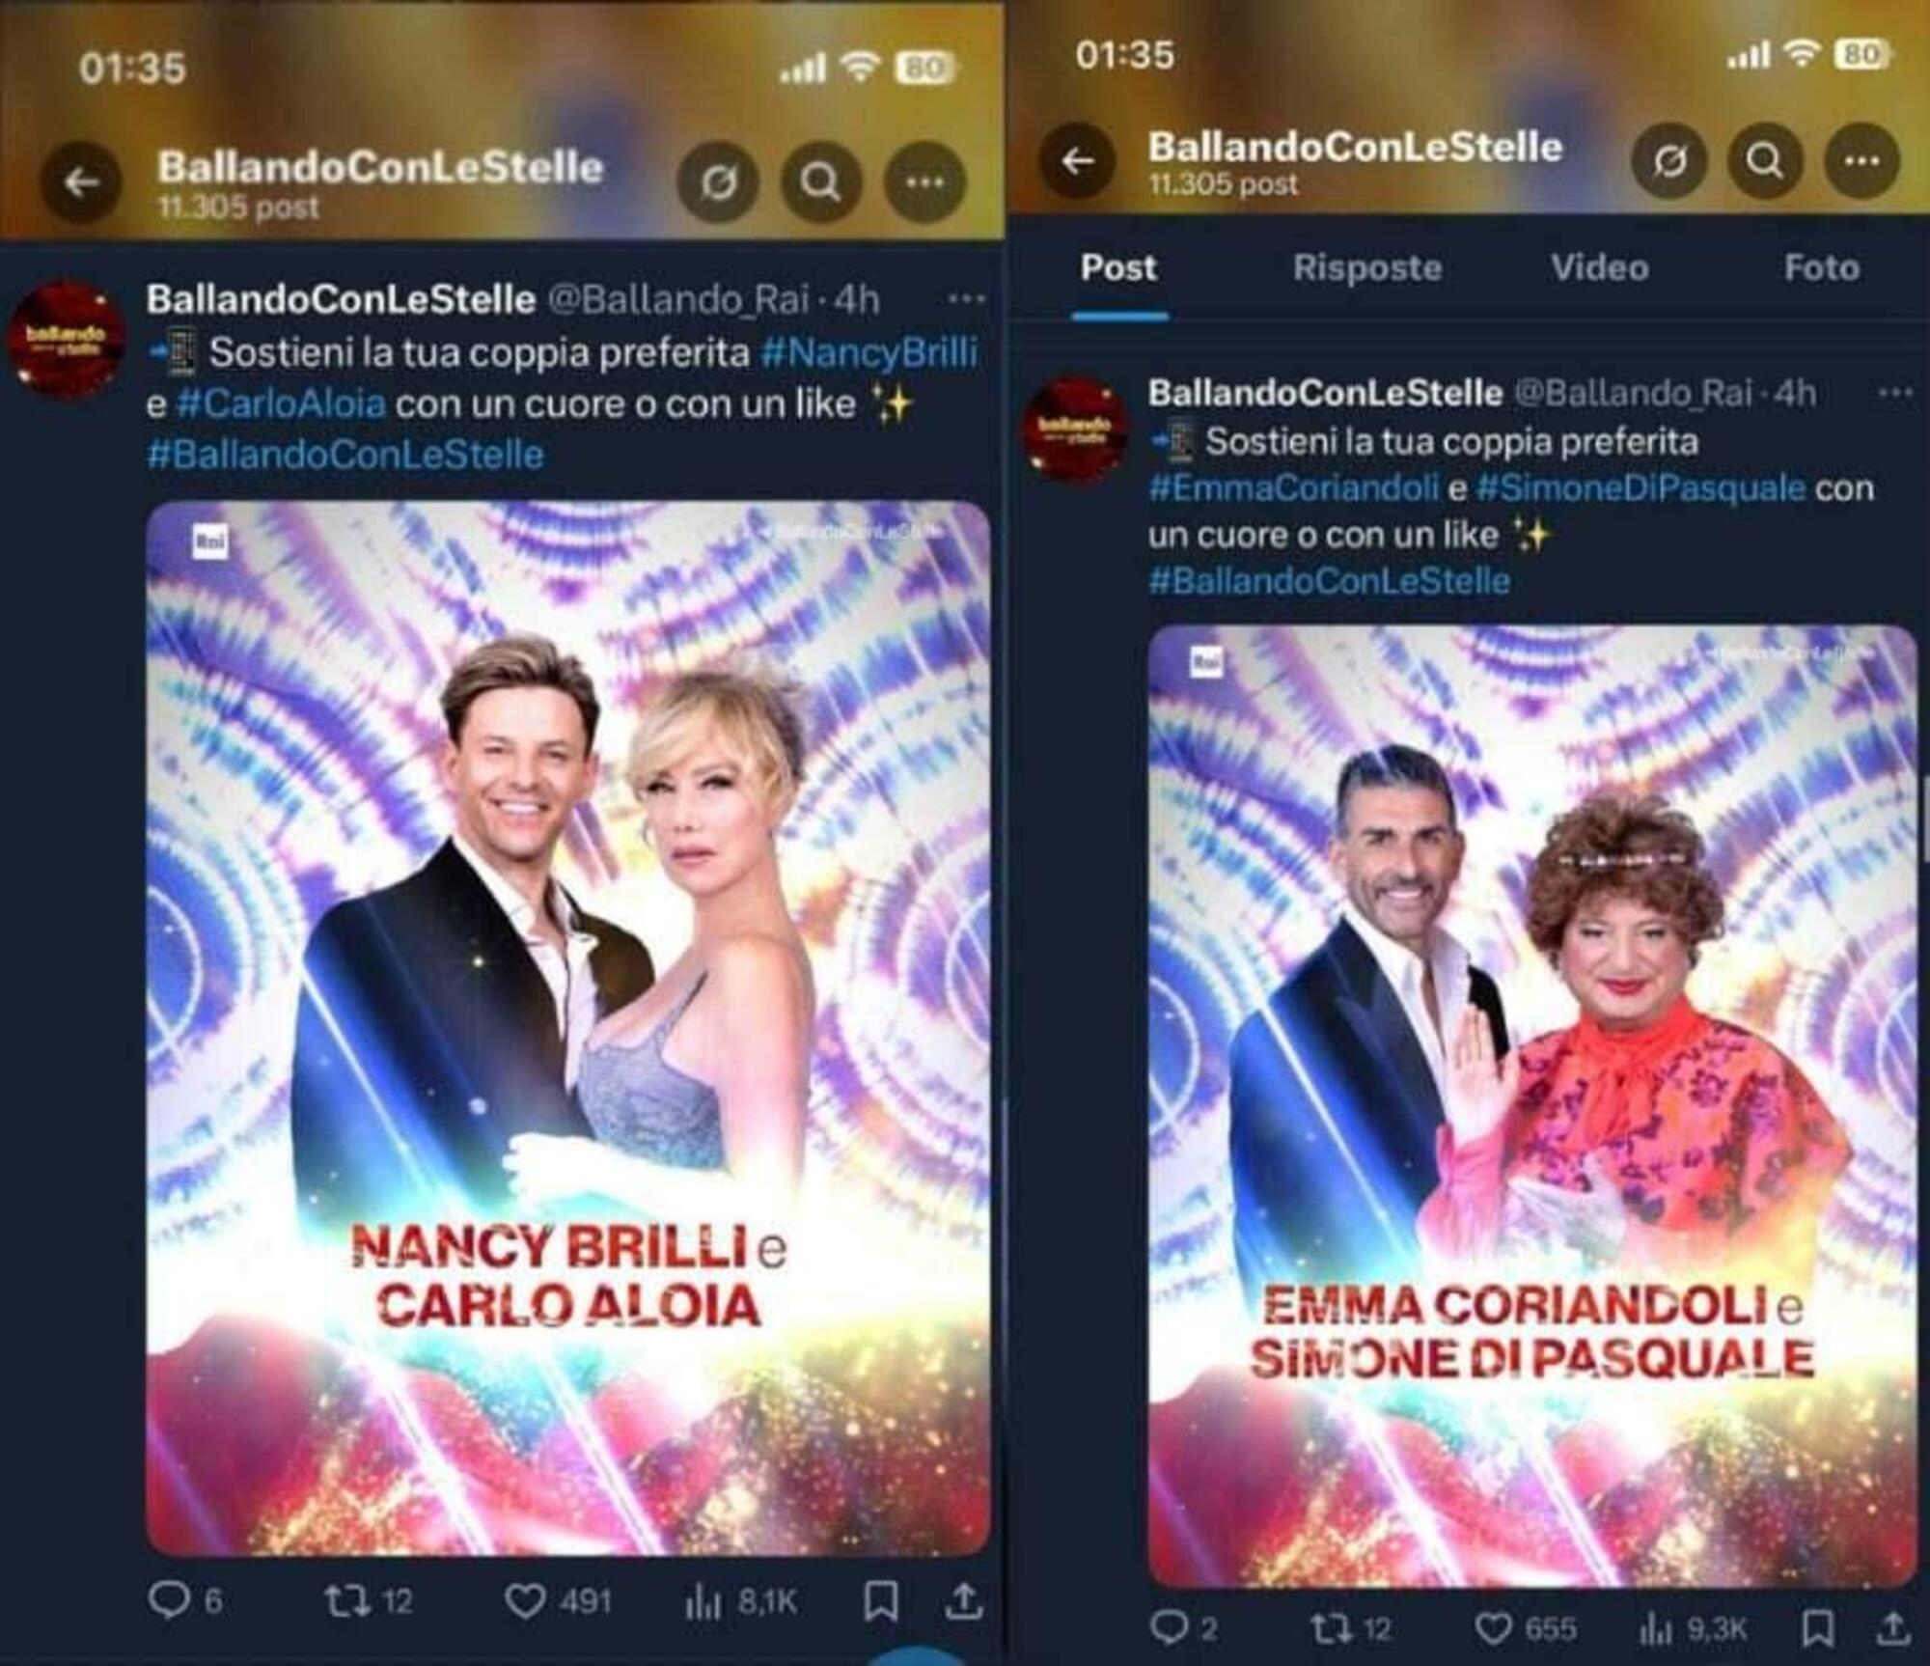Tap the Grok slash icon in left header
Viewport: 1930px width, 1666px height.
(718, 181)
